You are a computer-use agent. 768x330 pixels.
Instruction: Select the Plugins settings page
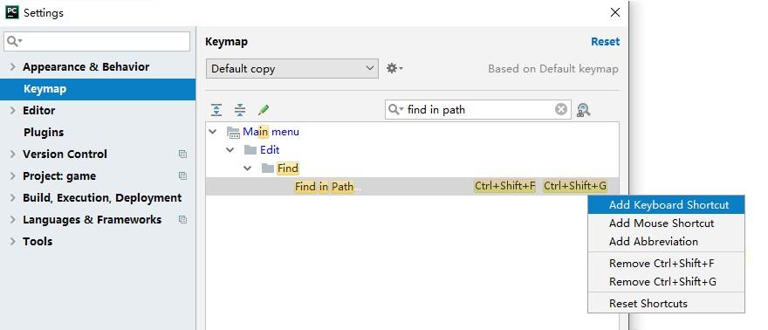point(44,132)
